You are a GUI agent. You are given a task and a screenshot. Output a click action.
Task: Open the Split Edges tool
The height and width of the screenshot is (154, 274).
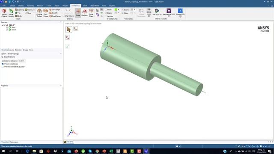click(x=46, y=13)
